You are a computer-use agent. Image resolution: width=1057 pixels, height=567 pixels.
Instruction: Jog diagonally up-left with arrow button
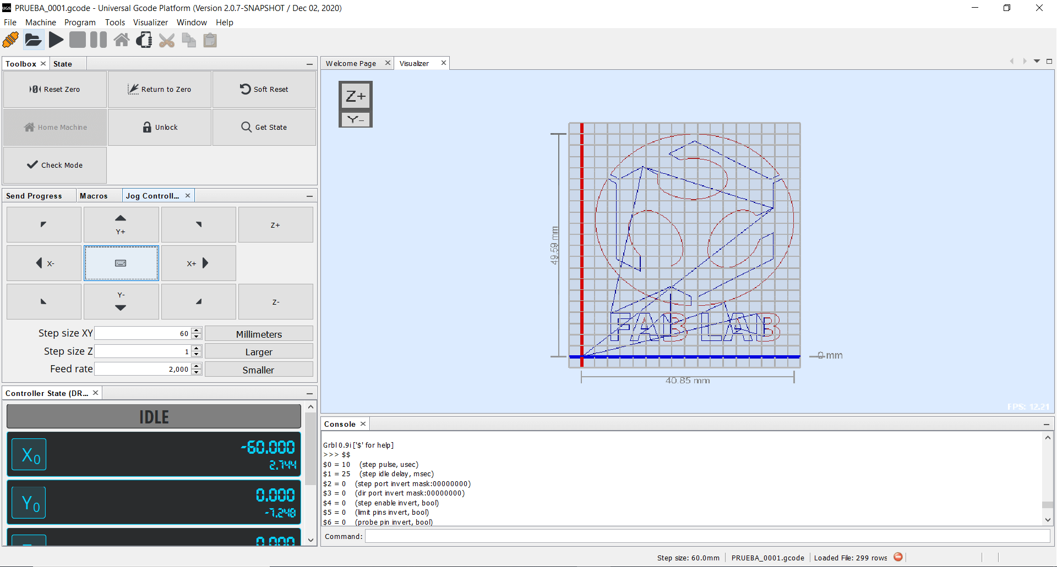[x=44, y=224]
